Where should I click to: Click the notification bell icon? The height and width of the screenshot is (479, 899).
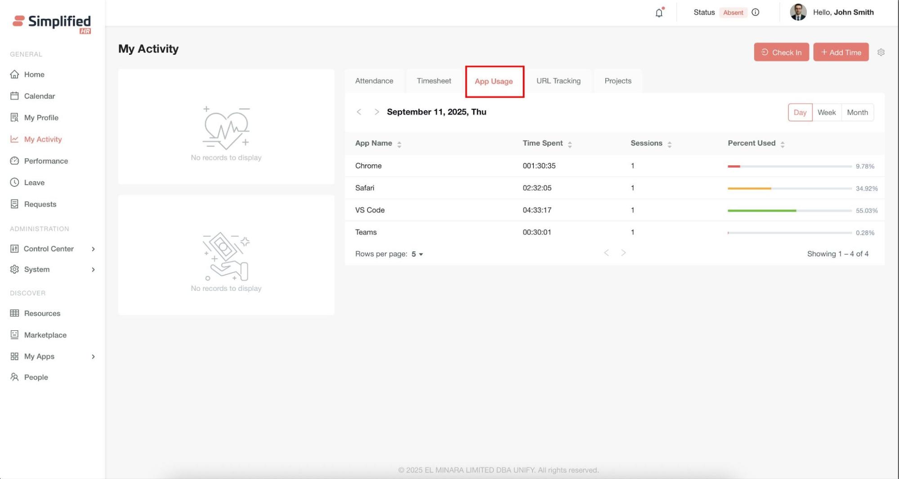pyautogui.click(x=659, y=13)
